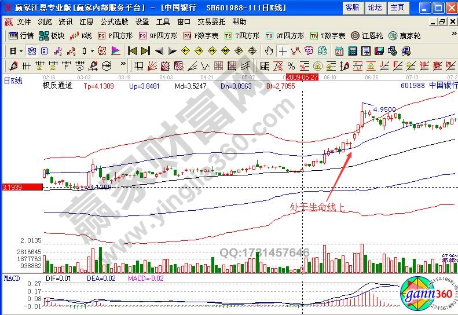The image size is (458, 315).
Task: Open the 公式选股 menu
Action: tap(114, 21)
